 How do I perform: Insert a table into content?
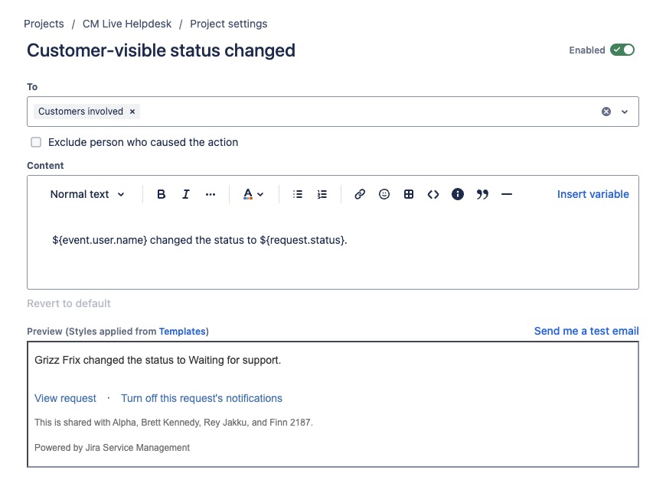409,194
